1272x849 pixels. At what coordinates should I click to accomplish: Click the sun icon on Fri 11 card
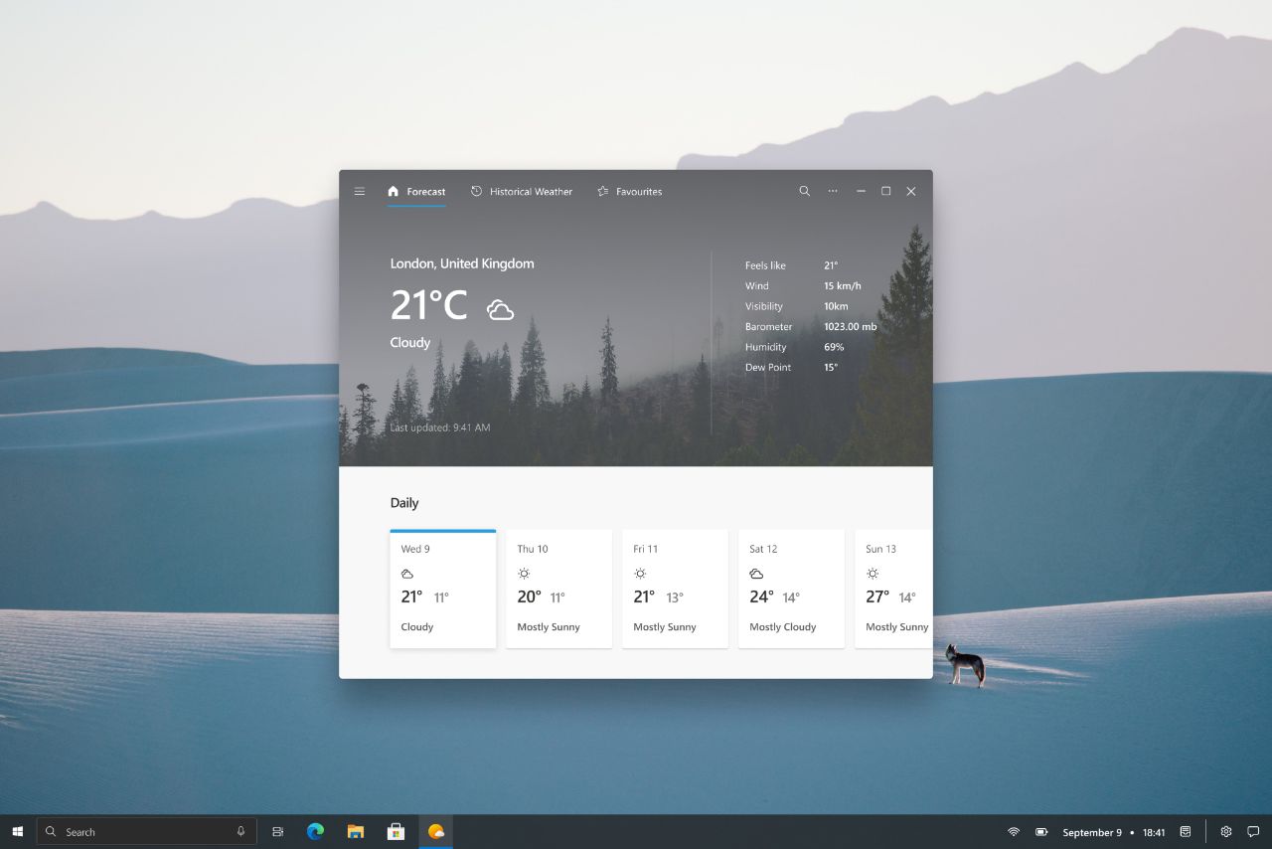(x=640, y=574)
